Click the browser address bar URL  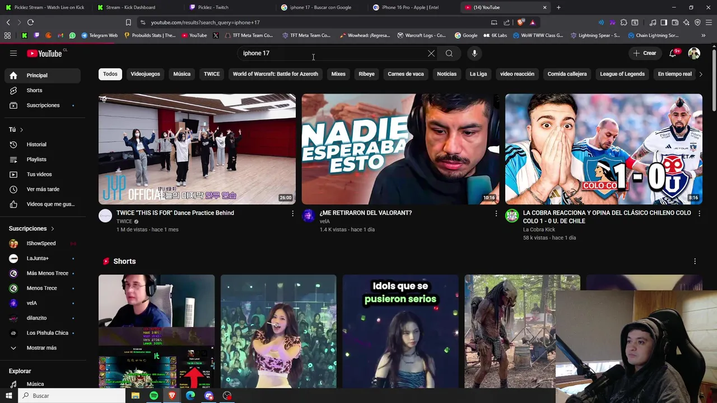tap(205, 22)
